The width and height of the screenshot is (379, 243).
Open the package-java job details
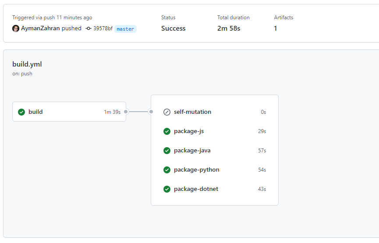pos(192,151)
